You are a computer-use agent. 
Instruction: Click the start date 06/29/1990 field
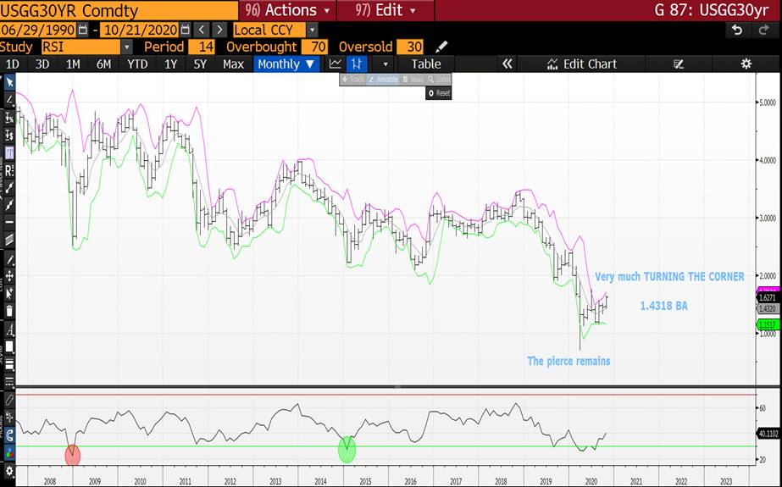point(38,30)
